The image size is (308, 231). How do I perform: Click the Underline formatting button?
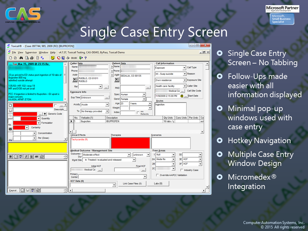tap(31, 157)
